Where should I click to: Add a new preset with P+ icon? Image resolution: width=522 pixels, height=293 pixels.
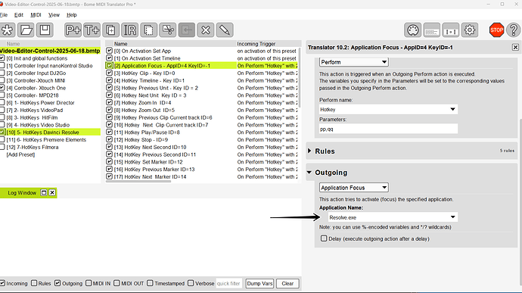[73, 30]
